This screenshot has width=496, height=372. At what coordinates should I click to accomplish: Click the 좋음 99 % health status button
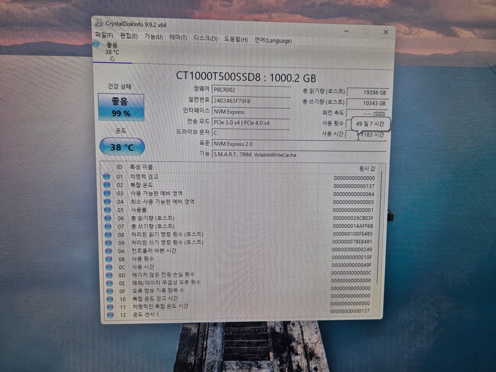pyautogui.click(x=121, y=107)
